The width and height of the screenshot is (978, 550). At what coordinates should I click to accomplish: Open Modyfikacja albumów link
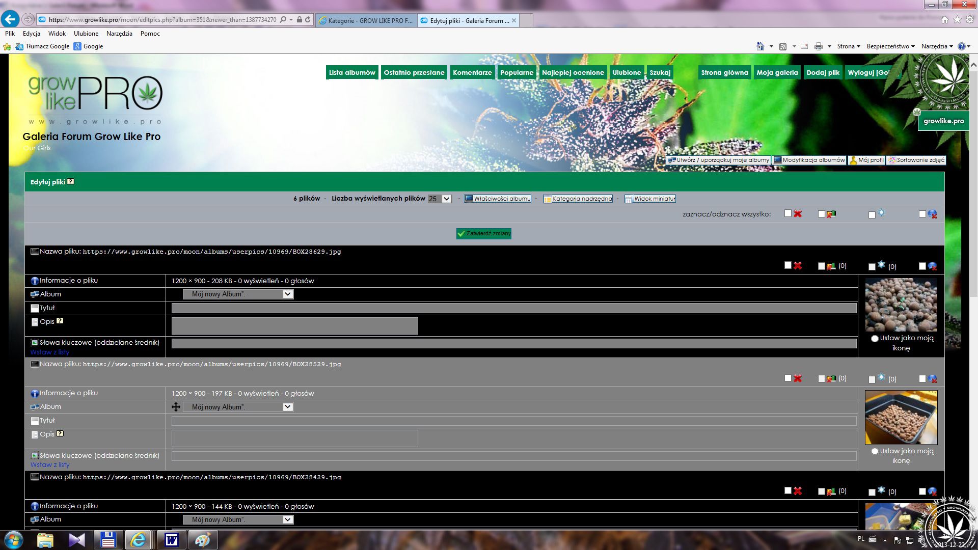point(809,160)
